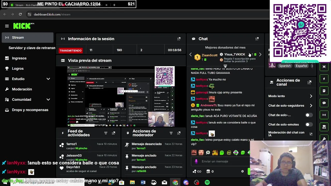Click the Español tag chip
This screenshot has height=186, width=331.
[x=301, y=66]
